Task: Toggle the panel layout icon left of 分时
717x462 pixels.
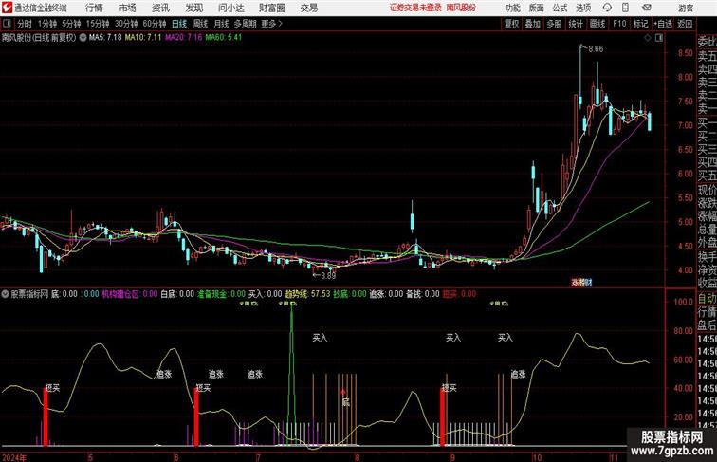Action: click(7, 24)
